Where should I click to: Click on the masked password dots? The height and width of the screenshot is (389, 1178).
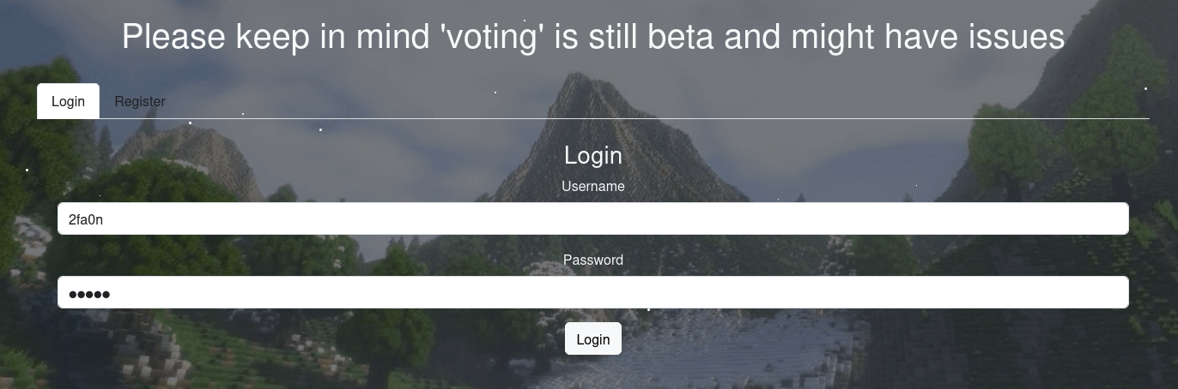tap(89, 295)
